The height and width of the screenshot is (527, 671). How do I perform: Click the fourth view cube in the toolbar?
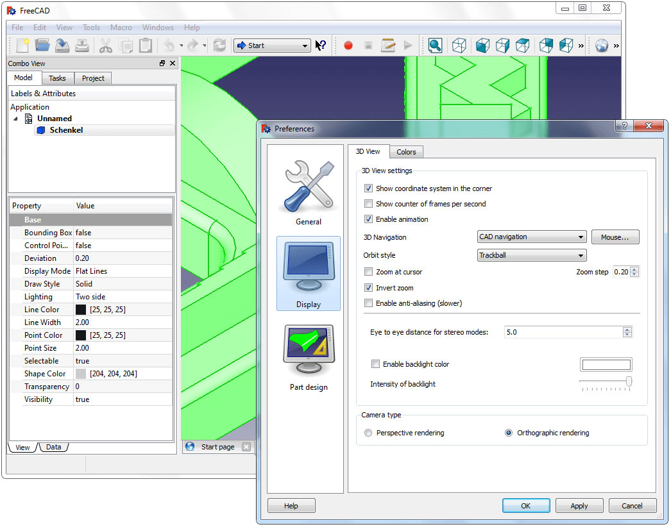523,46
